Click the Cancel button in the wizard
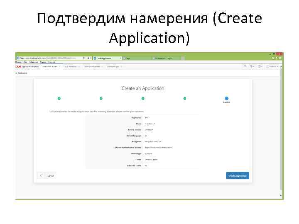The image size is (299, 224). click(x=51, y=176)
